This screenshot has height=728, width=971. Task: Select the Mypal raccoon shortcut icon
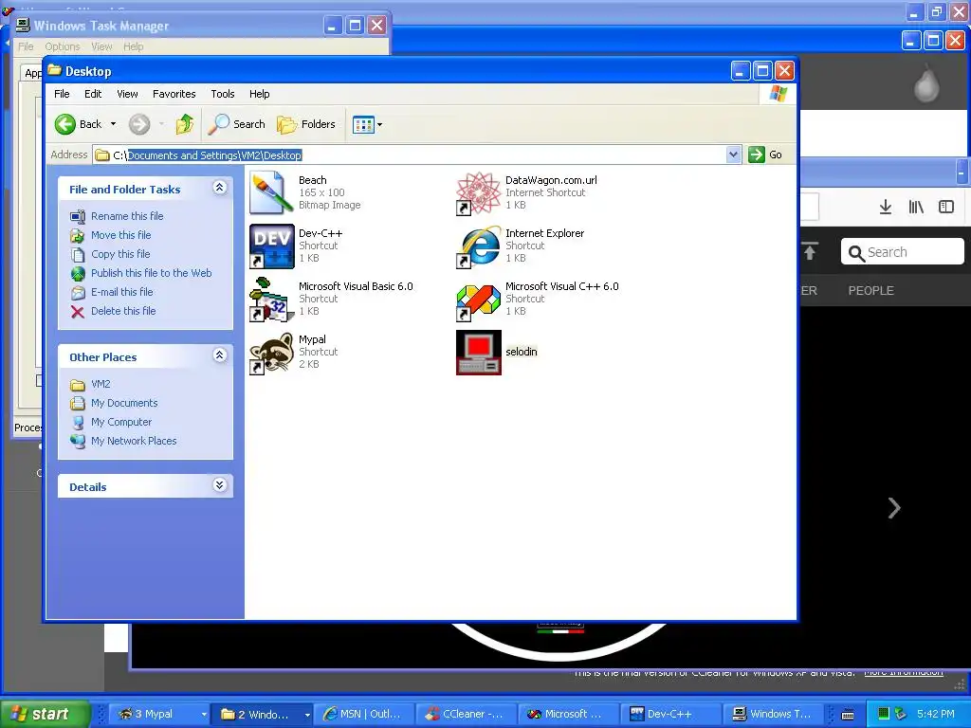(x=271, y=353)
